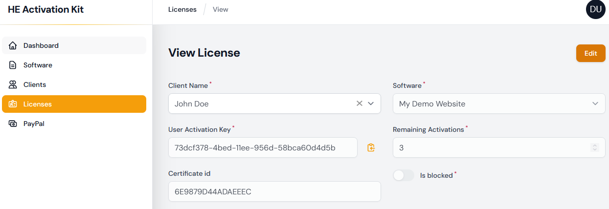Click the HE Activation Kit title
This screenshot has width=609, height=209.
coord(46,10)
